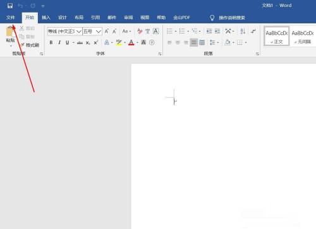The image size is (316, 229).
Task: Click the Numbering list icon
Action: (x=182, y=31)
